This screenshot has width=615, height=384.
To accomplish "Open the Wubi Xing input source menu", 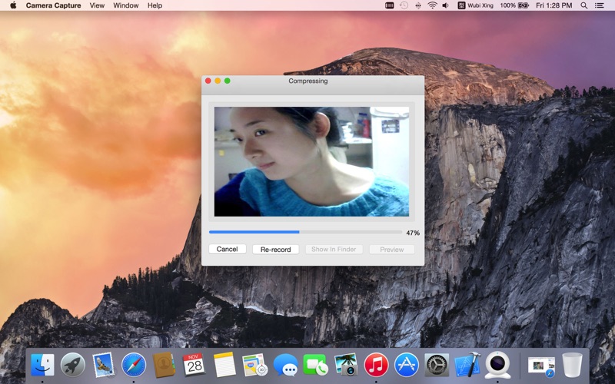I will pyautogui.click(x=475, y=5).
